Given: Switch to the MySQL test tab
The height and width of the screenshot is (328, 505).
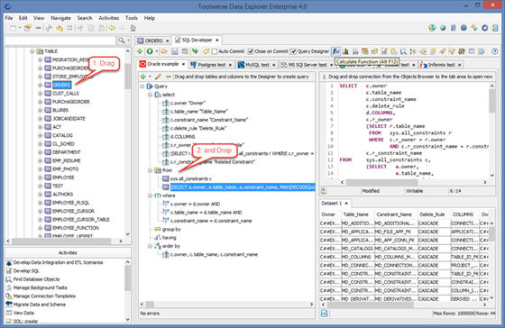Looking at the screenshot, I should 257,65.
